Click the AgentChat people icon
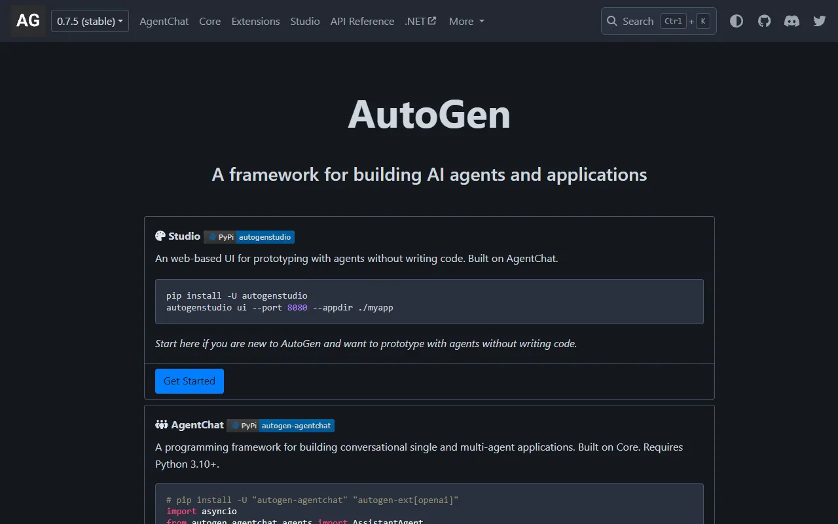Image resolution: width=838 pixels, height=524 pixels. 162,425
